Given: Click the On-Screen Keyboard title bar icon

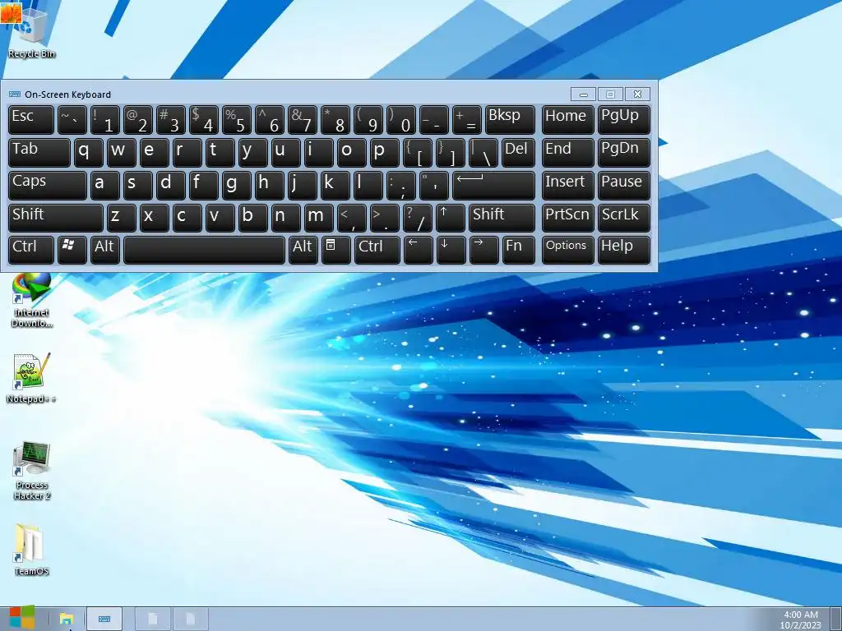Looking at the screenshot, I should click(x=15, y=94).
